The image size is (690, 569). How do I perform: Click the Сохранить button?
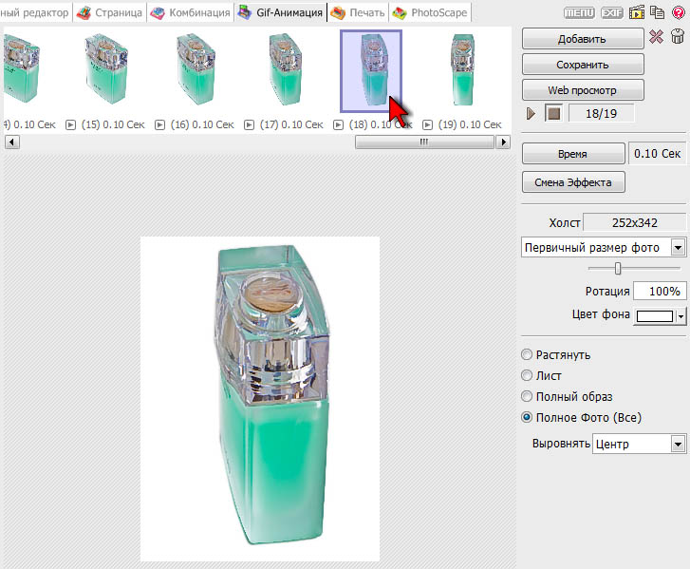point(583,65)
